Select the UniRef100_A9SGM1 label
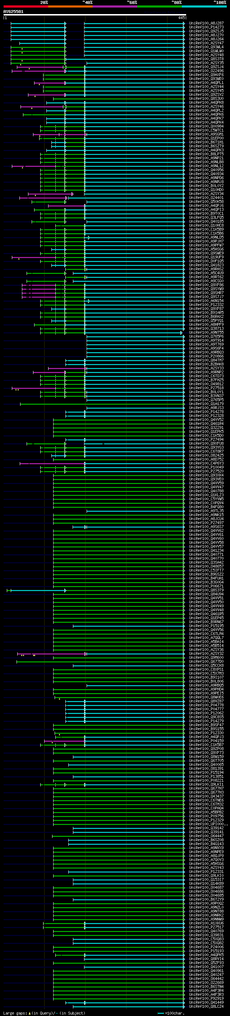The height and width of the screenshot is (1016, 230). (206, 134)
